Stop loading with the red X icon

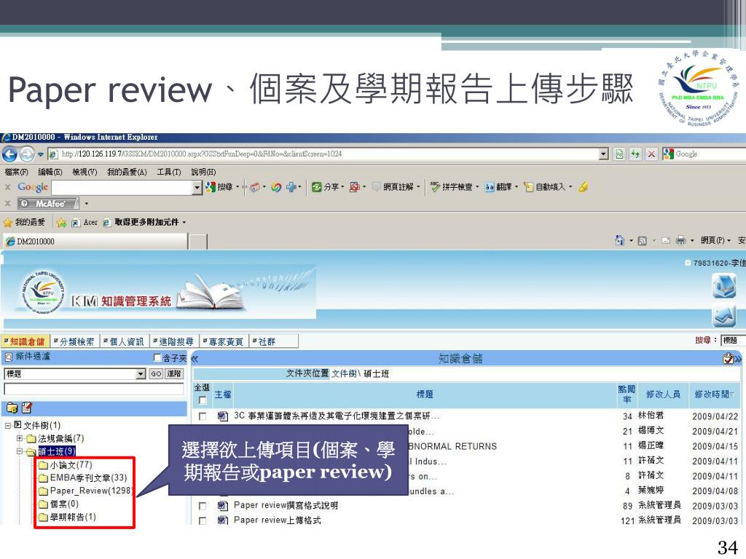[651, 154]
